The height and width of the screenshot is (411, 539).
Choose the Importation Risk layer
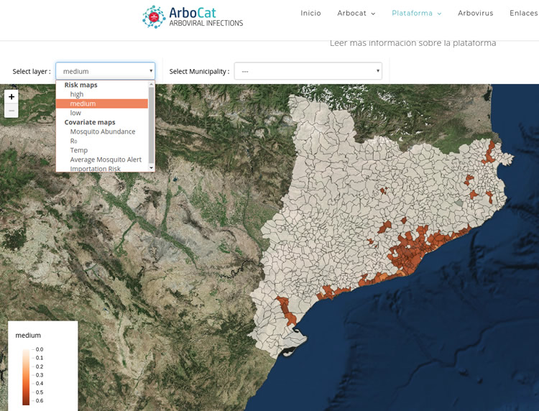click(x=95, y=168)
